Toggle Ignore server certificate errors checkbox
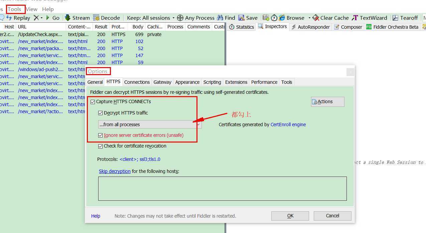Image resolution: width=426 pixels, height=233 pixels. (x=100, y=135)
